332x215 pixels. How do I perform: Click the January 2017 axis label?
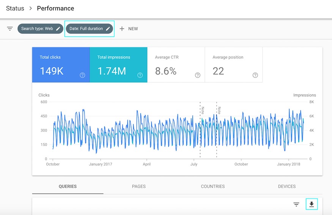click(x=101, y=164)
